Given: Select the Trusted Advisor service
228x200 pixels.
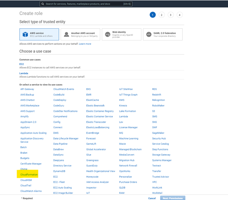Looking at the screenshot, I should 160,177.
